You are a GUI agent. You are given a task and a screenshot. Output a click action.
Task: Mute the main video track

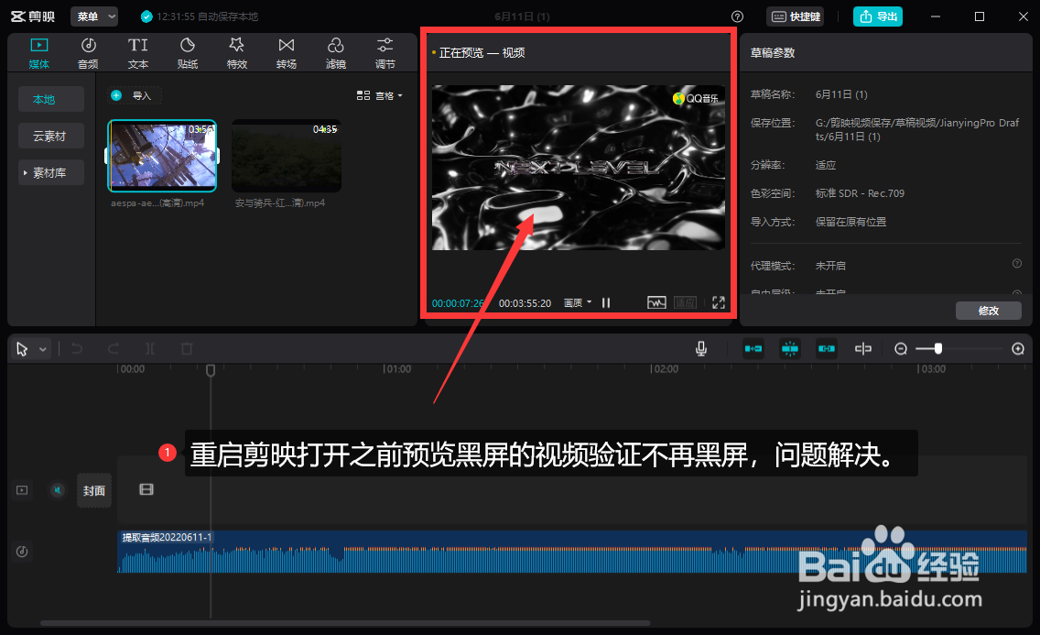58,489
